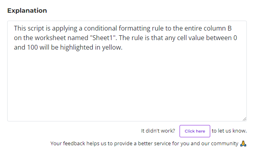Image resolution: width=254 pixels, height=150 pixels.
Task: Click the 'to let us know.' text
Action: click(x=229, y=131)
